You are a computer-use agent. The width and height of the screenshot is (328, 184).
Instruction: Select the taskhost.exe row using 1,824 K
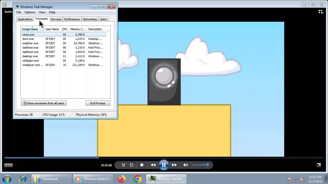(63, 52)
